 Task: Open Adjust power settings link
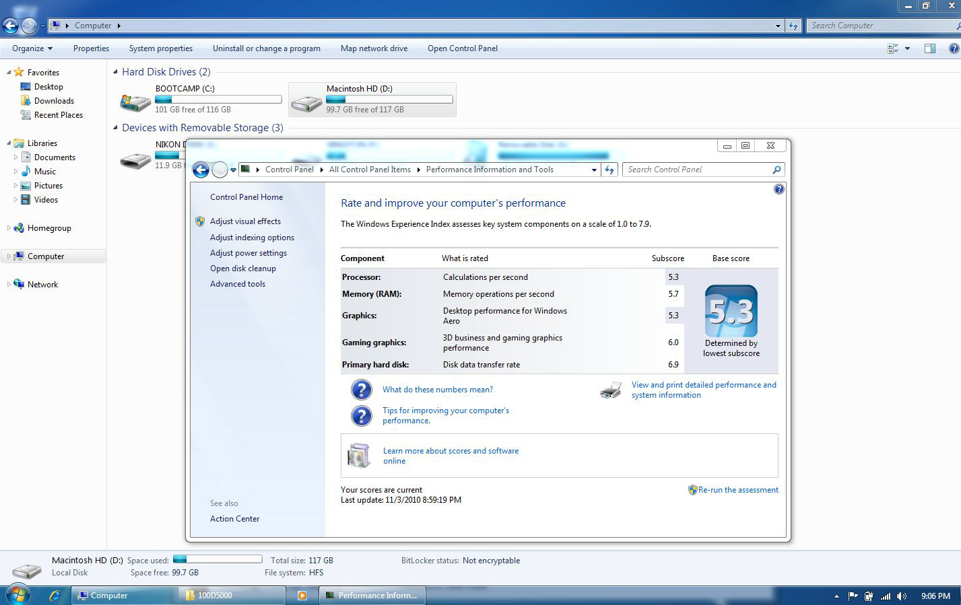248,253
